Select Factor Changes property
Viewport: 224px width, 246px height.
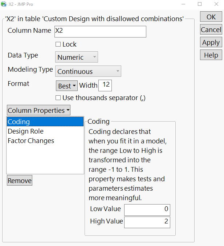[x=31, y=141]
